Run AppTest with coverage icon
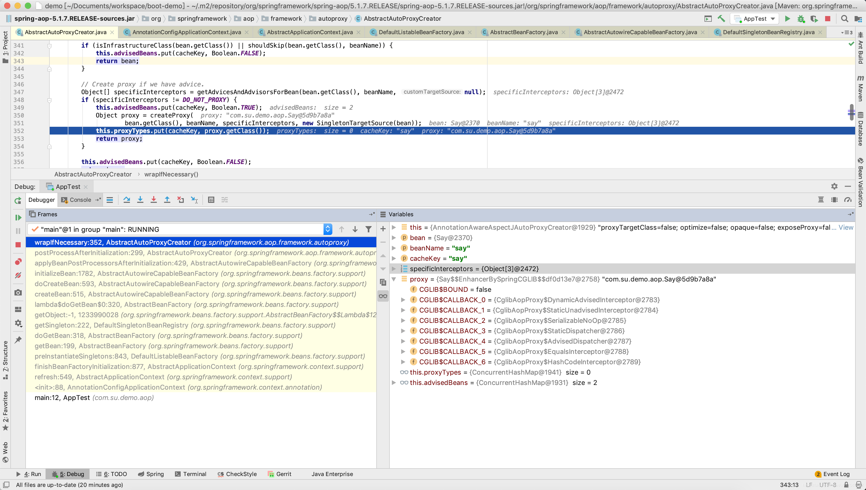The height and width of the screenshot is (490, 866). [814, 19]
